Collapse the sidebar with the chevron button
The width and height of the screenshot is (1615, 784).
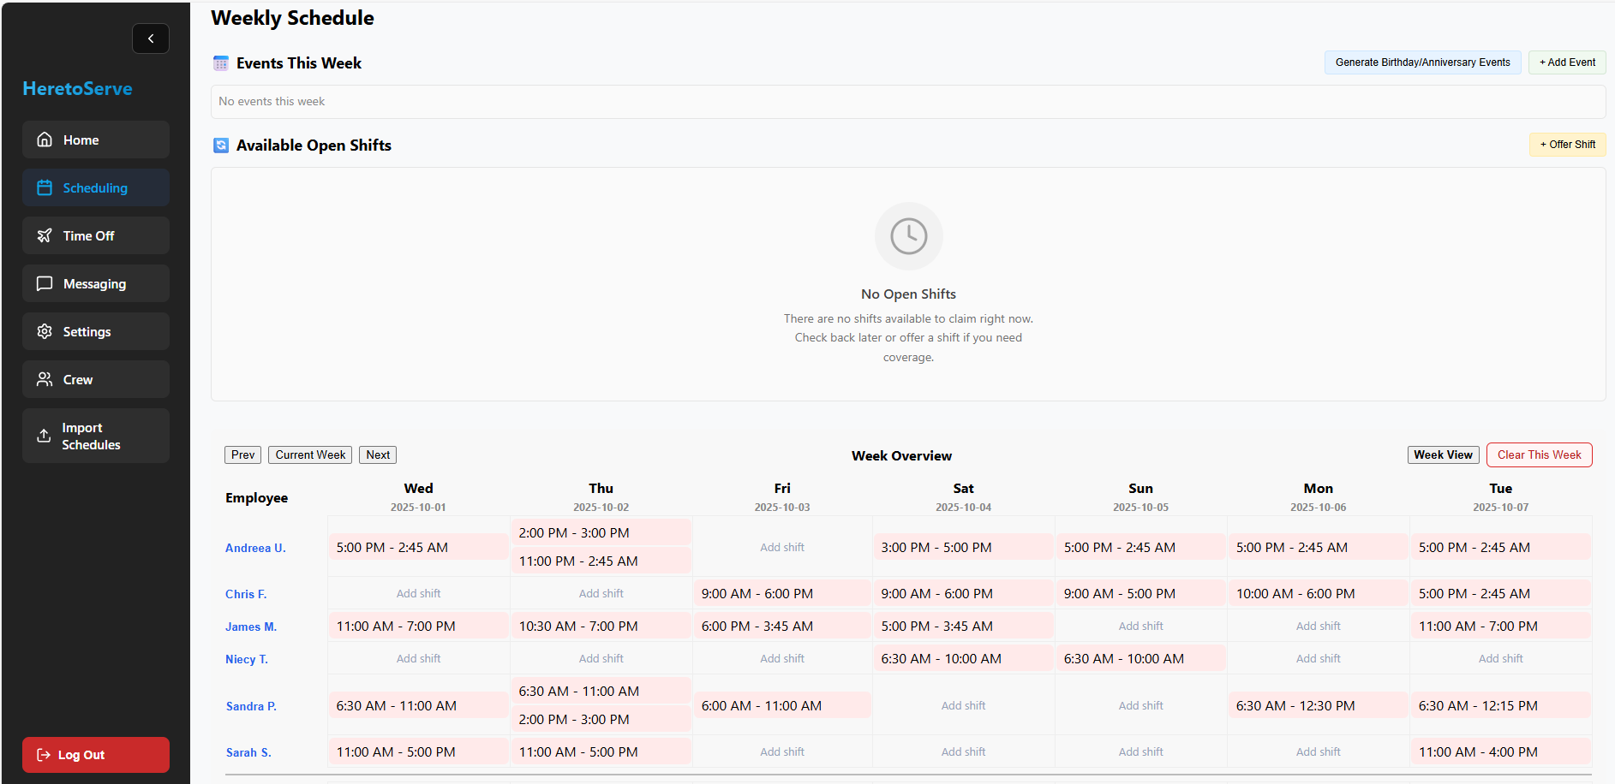150,39
